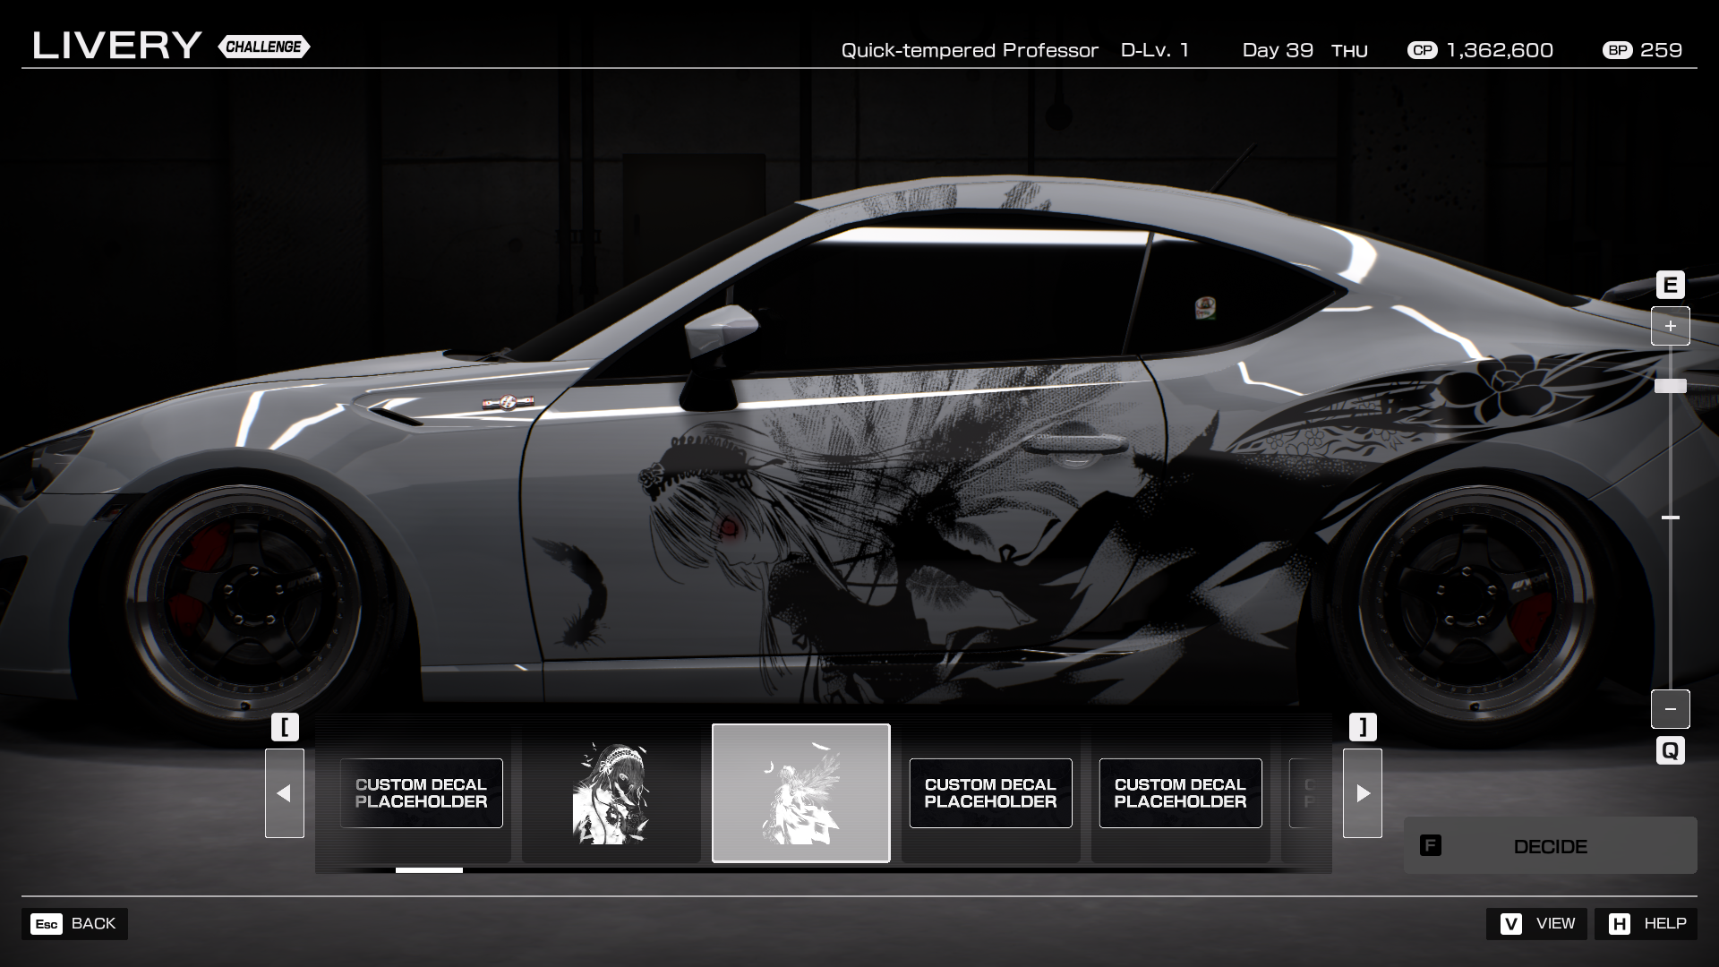Screen dimensions: 1719x967
Task: Click the left bracket key icon
Action: pos(285,727)
